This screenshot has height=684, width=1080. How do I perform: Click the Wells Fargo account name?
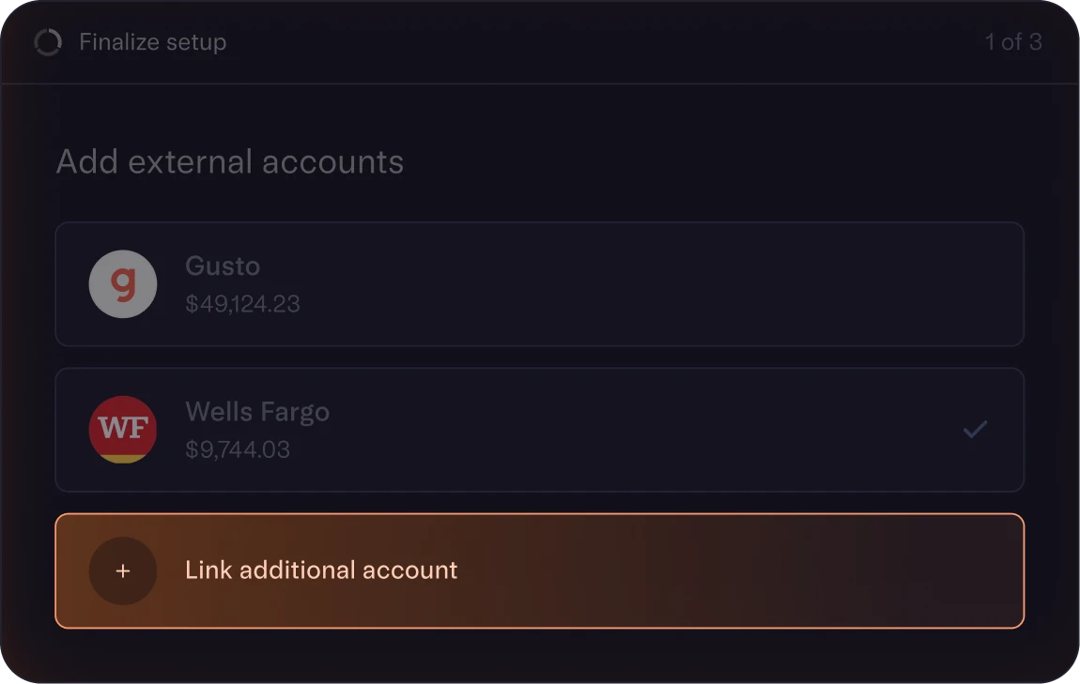257,412
